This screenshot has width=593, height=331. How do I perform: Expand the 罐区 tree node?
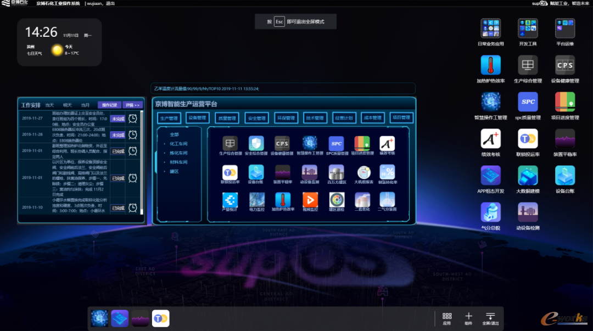(165, 172)
